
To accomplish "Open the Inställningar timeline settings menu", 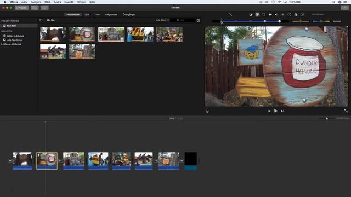I will pyautogui.click(x=342, y=118).
